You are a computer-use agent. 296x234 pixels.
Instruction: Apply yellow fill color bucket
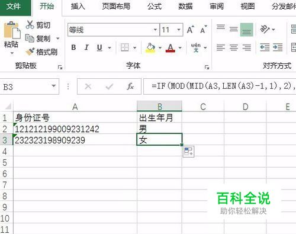[150, 47]
